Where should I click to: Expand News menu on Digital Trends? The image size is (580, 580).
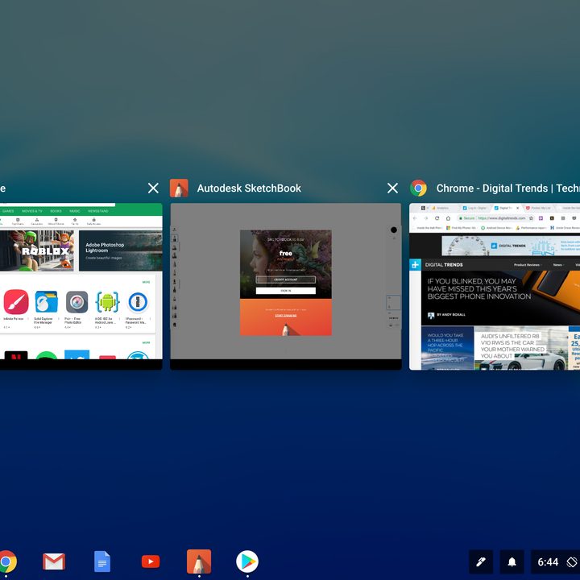tap(558, 265)
